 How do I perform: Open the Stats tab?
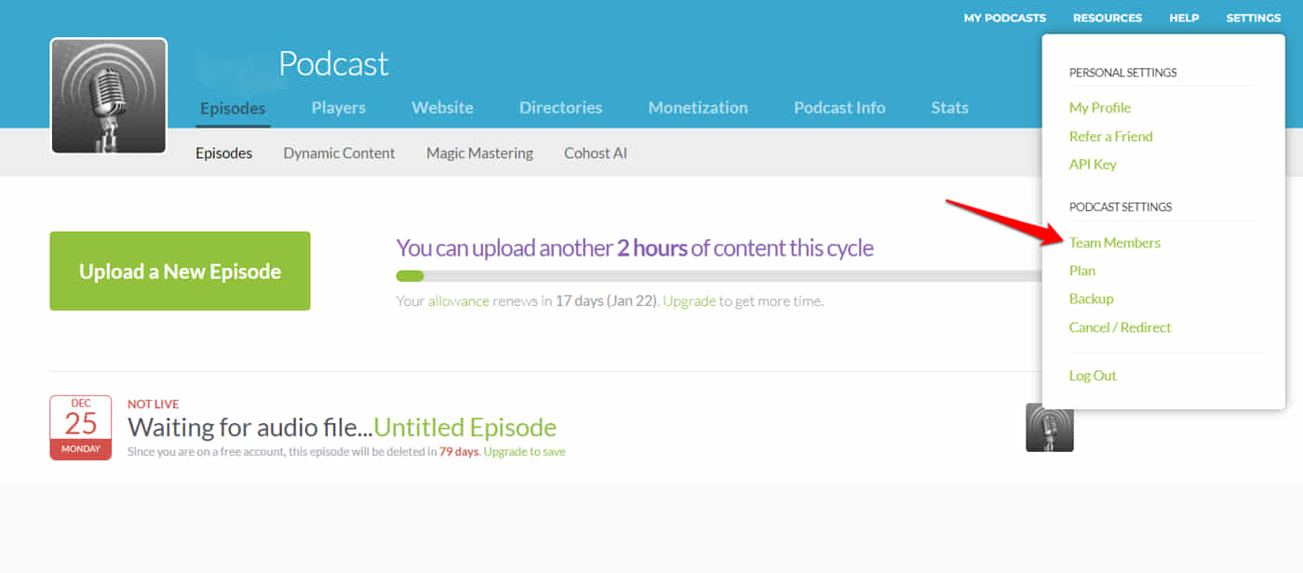tap(949, 108)
